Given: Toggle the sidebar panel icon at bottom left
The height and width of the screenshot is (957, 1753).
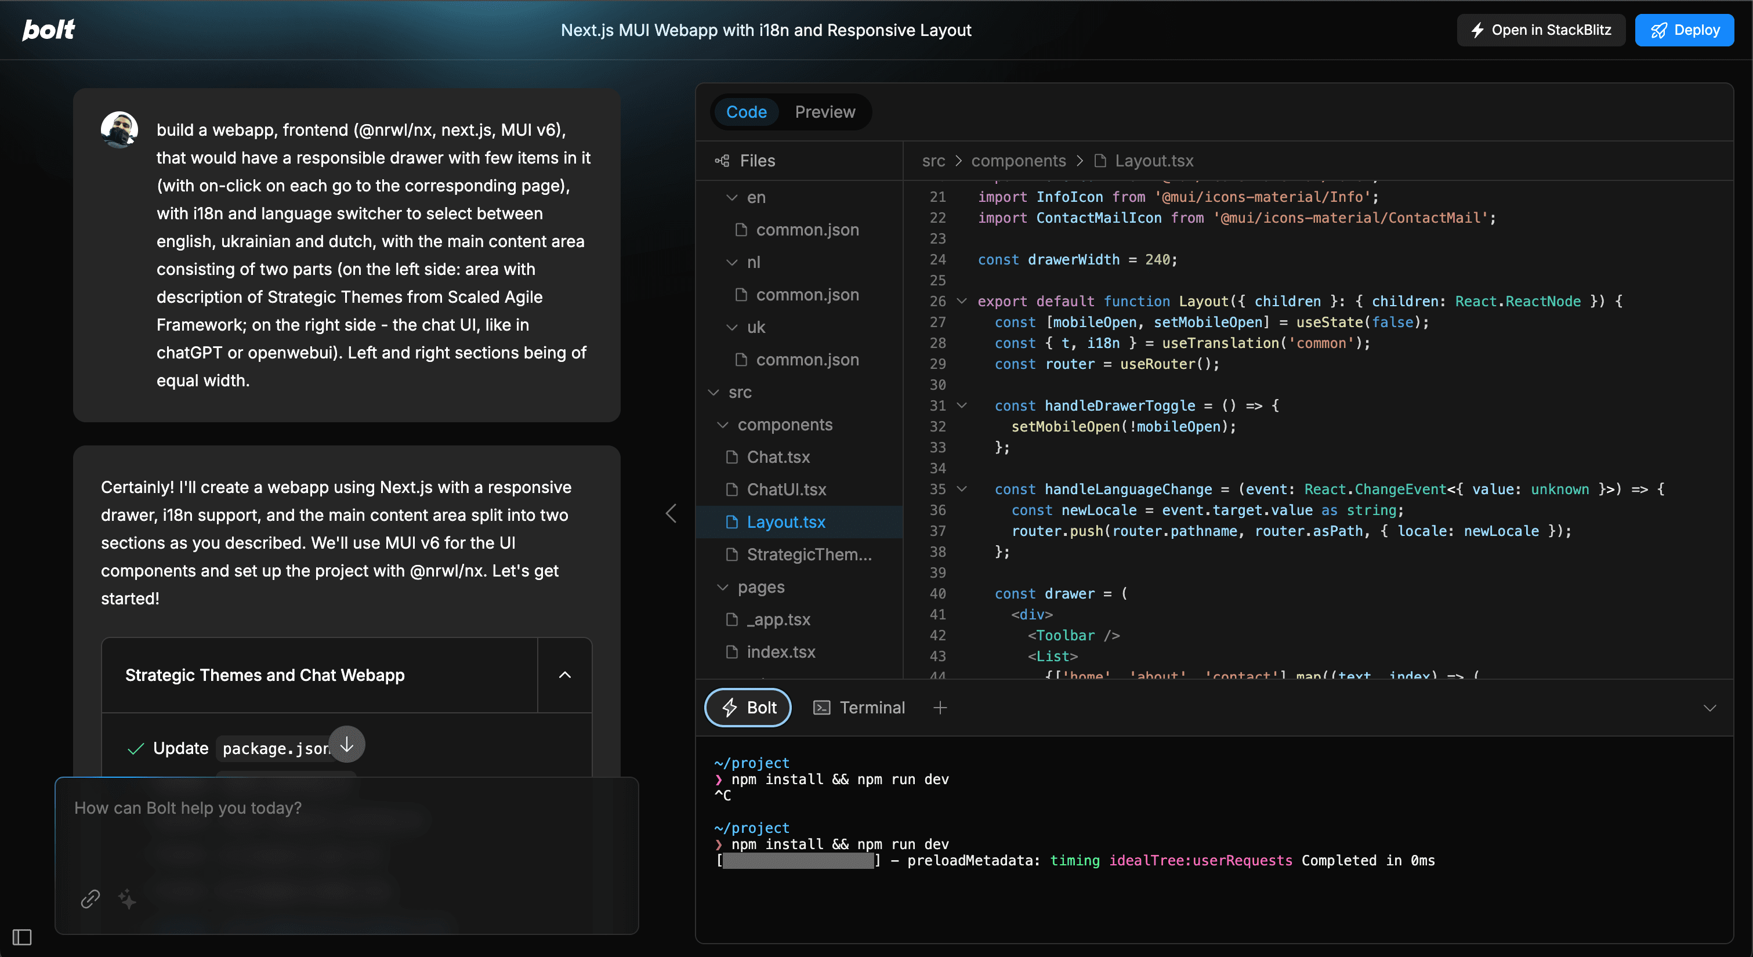Looking at the screenshot, I should point(22,937).
